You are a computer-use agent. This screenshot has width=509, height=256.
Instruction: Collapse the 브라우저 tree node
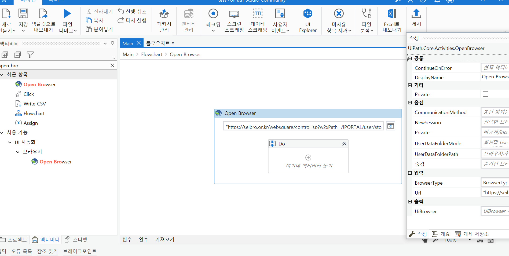point(18,152)
